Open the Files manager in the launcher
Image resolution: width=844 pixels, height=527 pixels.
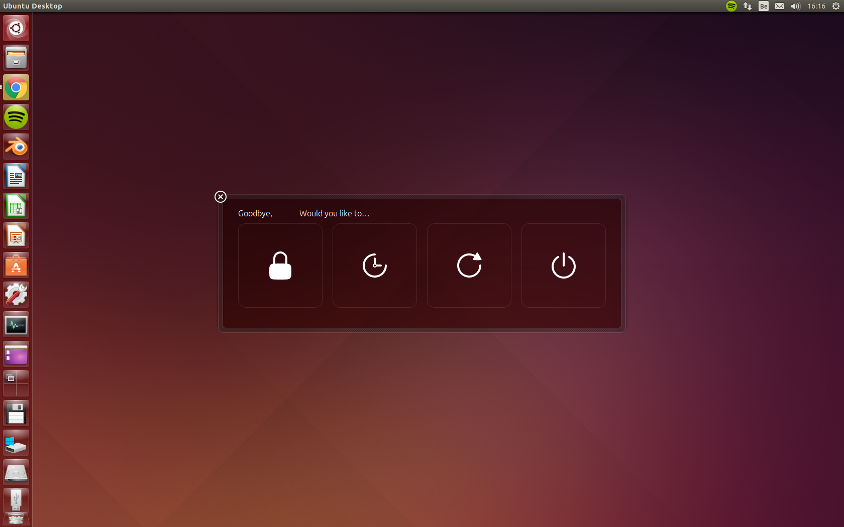pos(16,58)
